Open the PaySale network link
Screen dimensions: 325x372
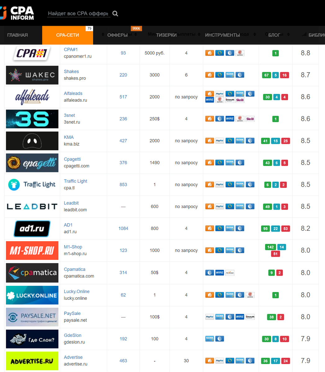coord(72,313)
